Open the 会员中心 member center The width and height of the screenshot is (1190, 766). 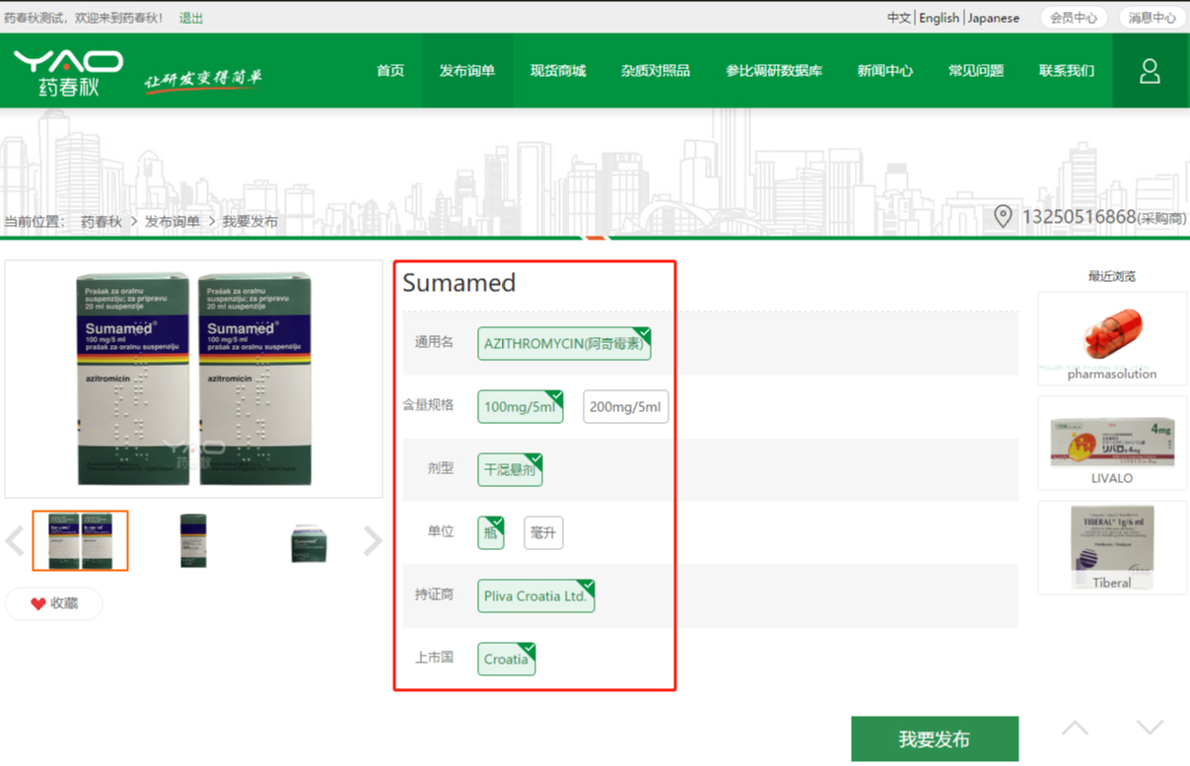coord(1074,18)
